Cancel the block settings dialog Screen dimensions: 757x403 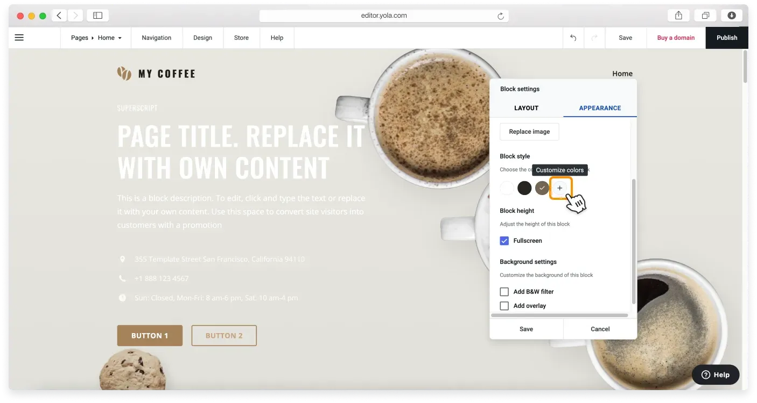click(600, 329)
